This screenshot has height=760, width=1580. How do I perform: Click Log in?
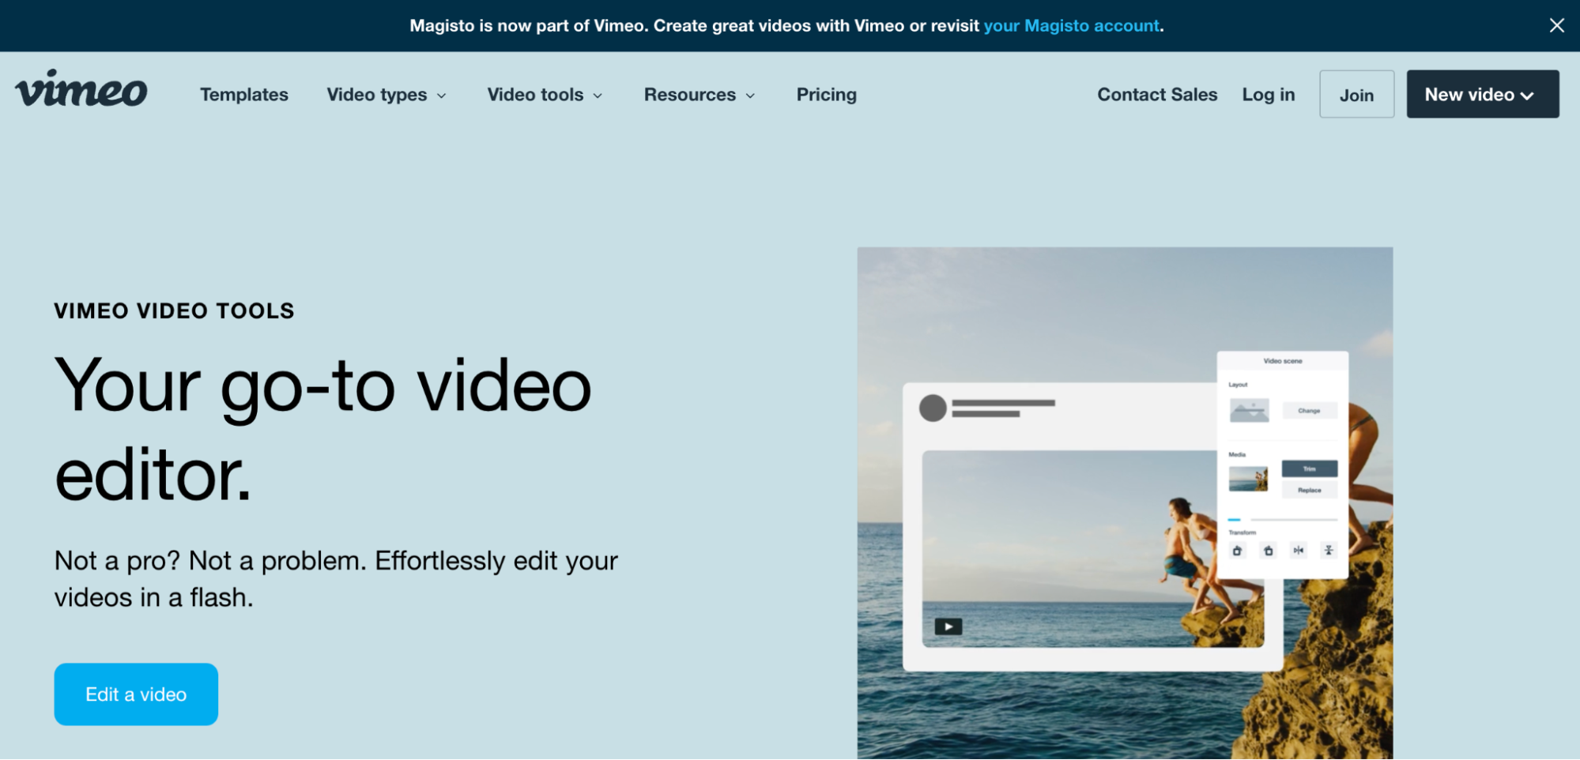[1268, 95]
